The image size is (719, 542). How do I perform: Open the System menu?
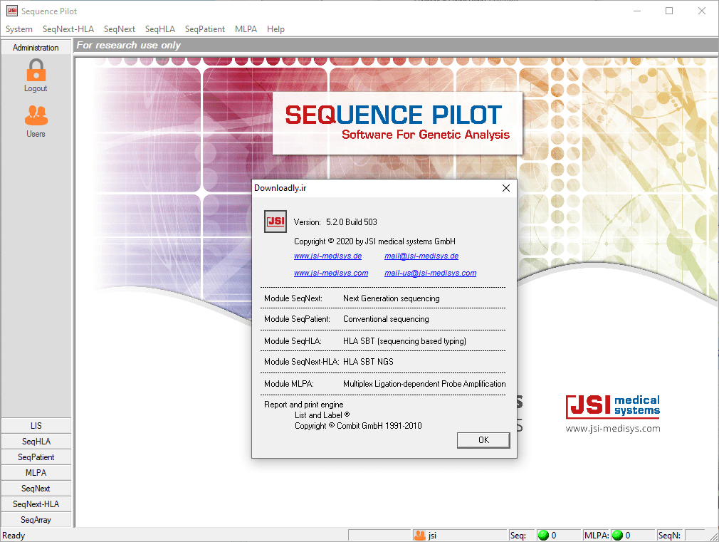point(19,29)
